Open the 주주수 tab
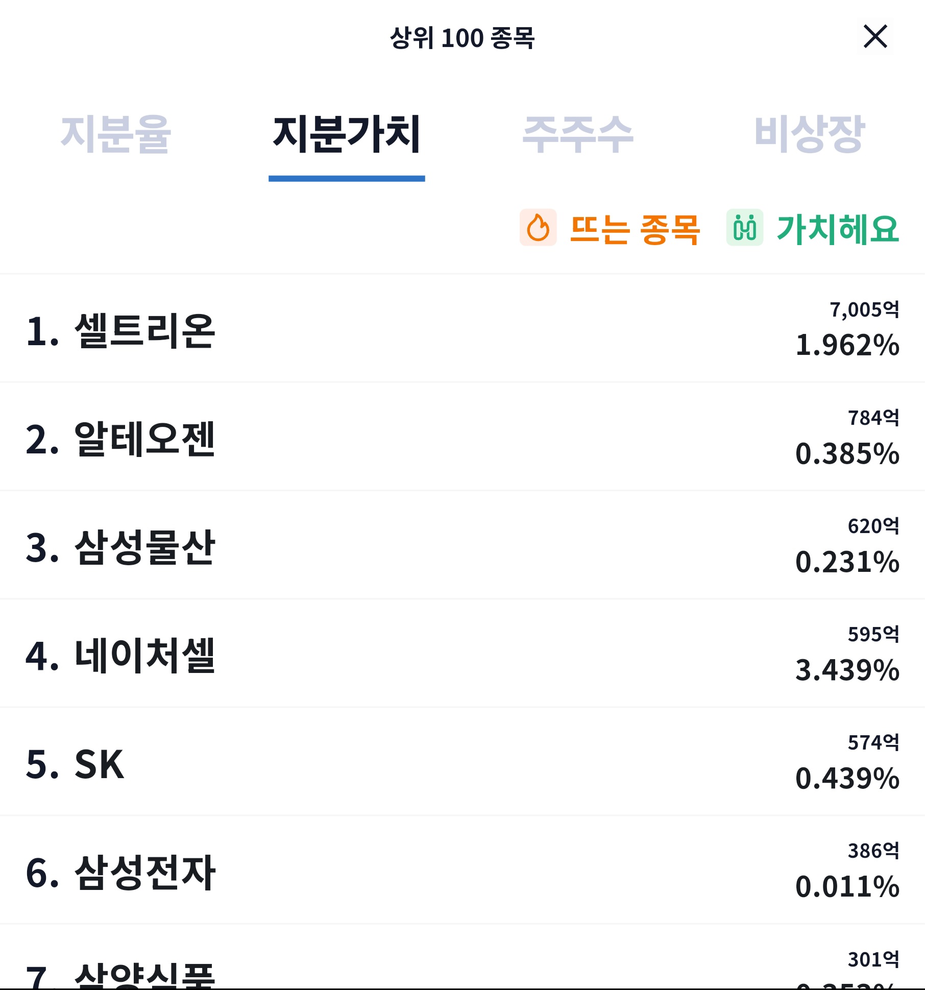925x990 pixels. (x=578, y=134)
